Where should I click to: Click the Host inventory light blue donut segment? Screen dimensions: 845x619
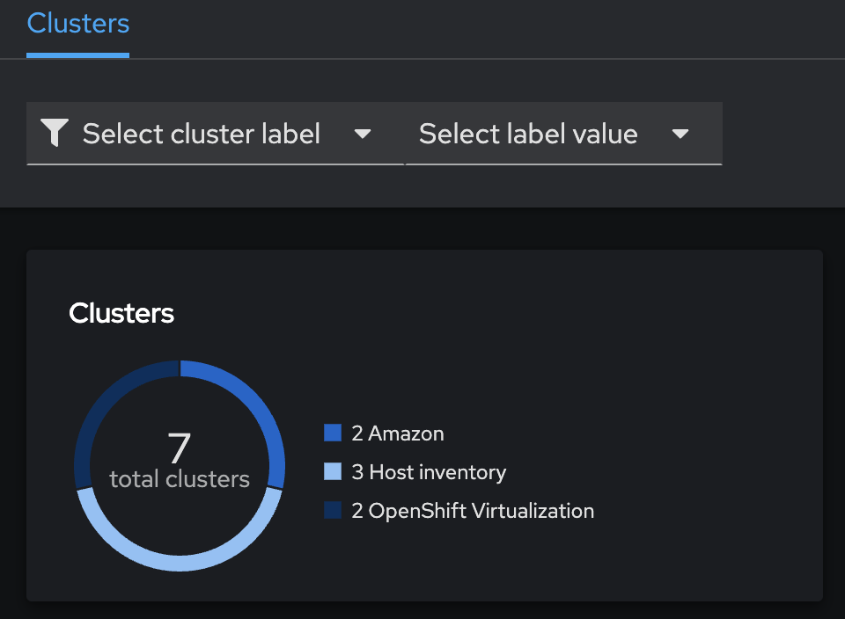tap(180, 561)
